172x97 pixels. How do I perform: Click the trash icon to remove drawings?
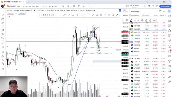pos(3,69)
